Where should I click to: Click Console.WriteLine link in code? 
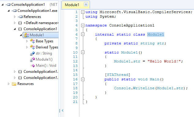(134, 88)
